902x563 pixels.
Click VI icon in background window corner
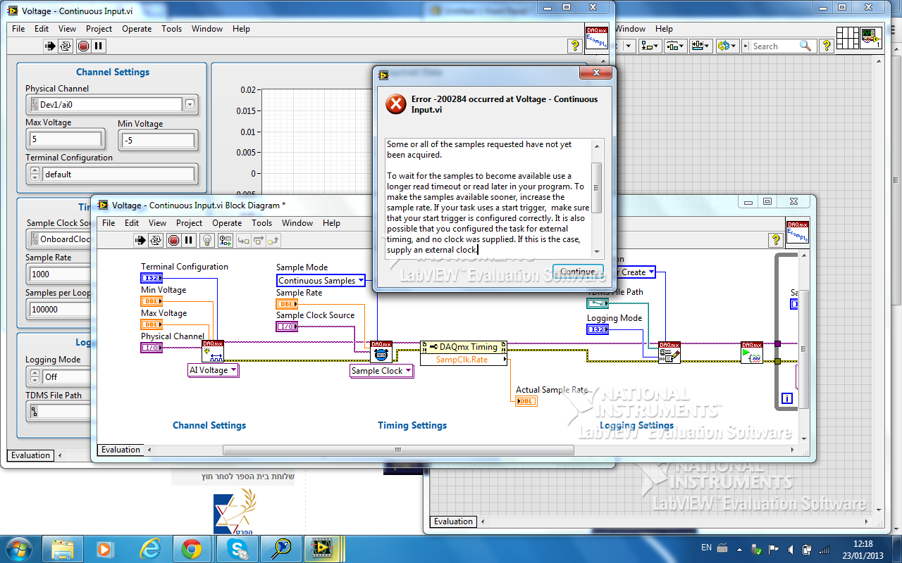[872, 38]
